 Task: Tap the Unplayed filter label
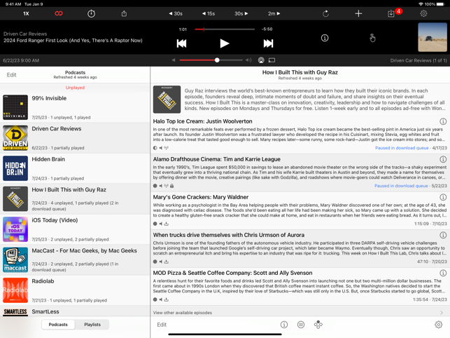75,88
